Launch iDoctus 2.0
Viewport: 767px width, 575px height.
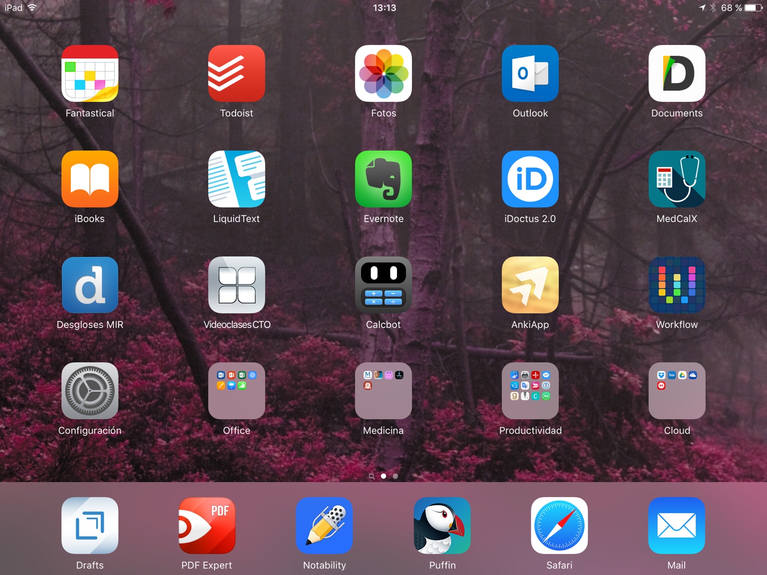[530, 179]
